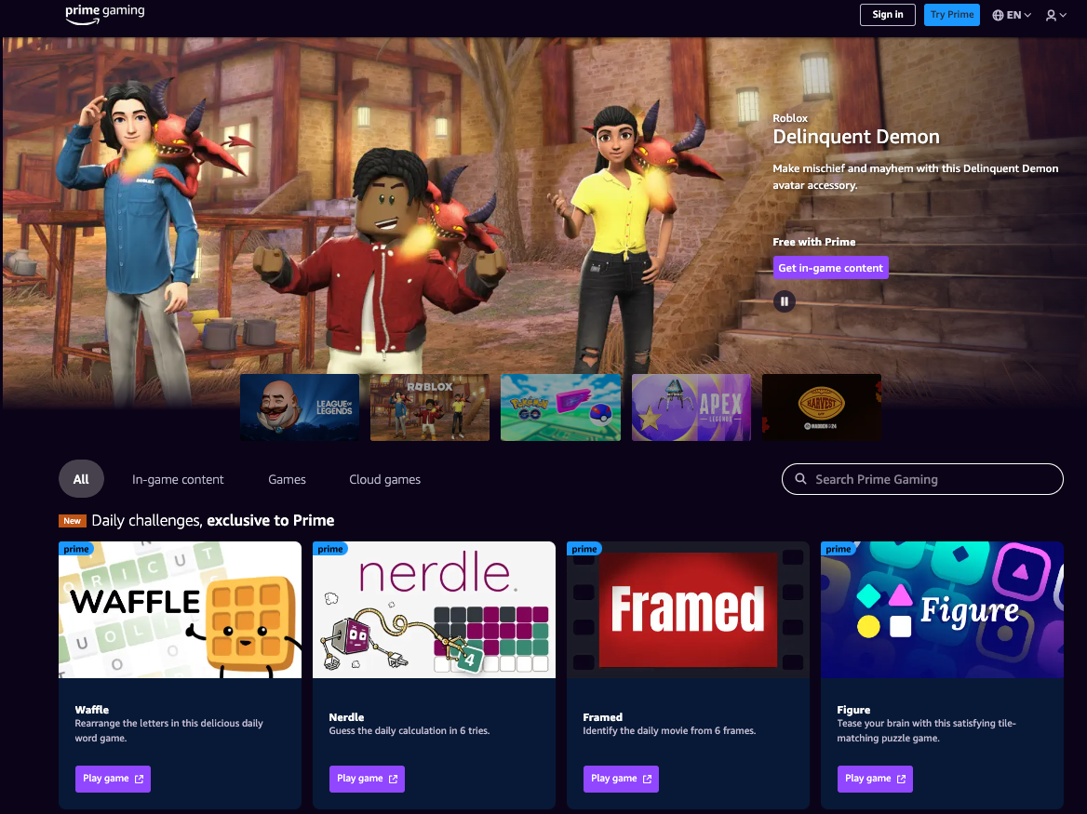The image size is (1087, 814).
Task: Open the Games tab
Action: point(287,479)
